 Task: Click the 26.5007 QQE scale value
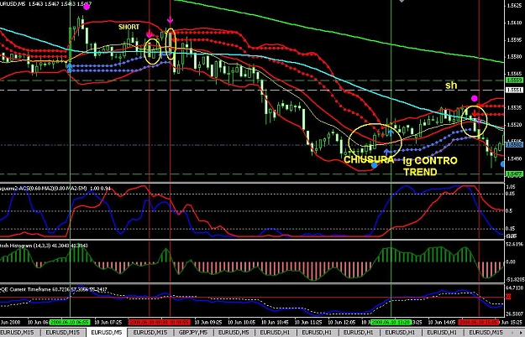[x=515, y=314]
